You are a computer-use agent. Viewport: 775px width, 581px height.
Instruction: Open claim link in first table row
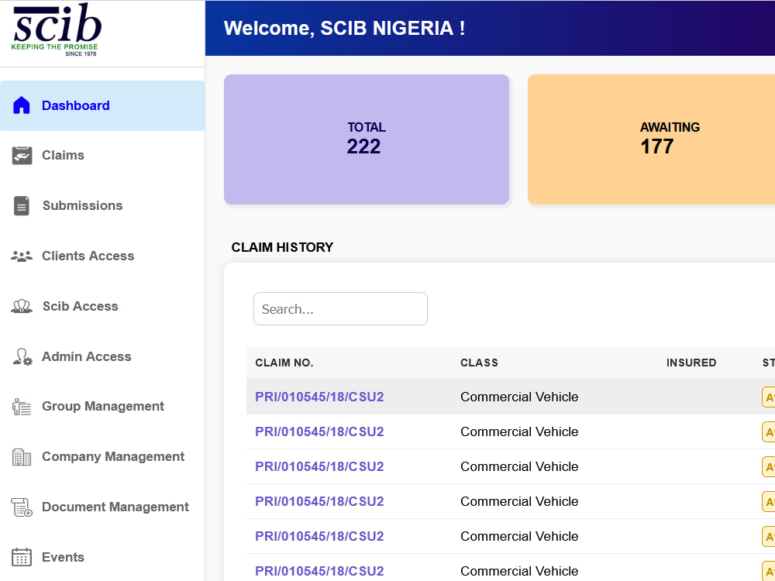pyautogui.click(x=319, y=397)
